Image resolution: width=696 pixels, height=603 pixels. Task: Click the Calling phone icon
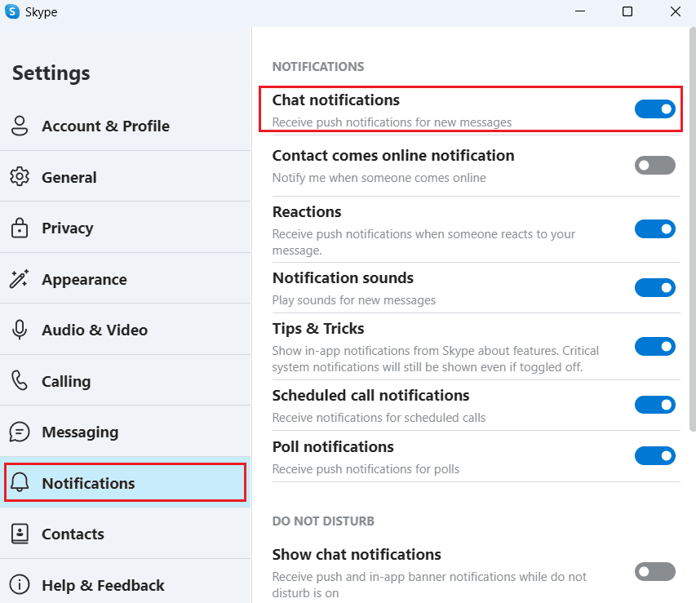point(20,381)
